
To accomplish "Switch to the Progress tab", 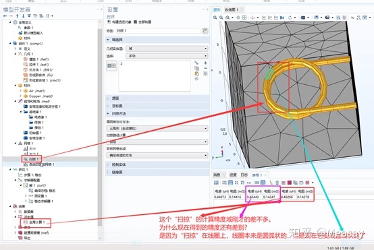I will (x=233, y=175).
